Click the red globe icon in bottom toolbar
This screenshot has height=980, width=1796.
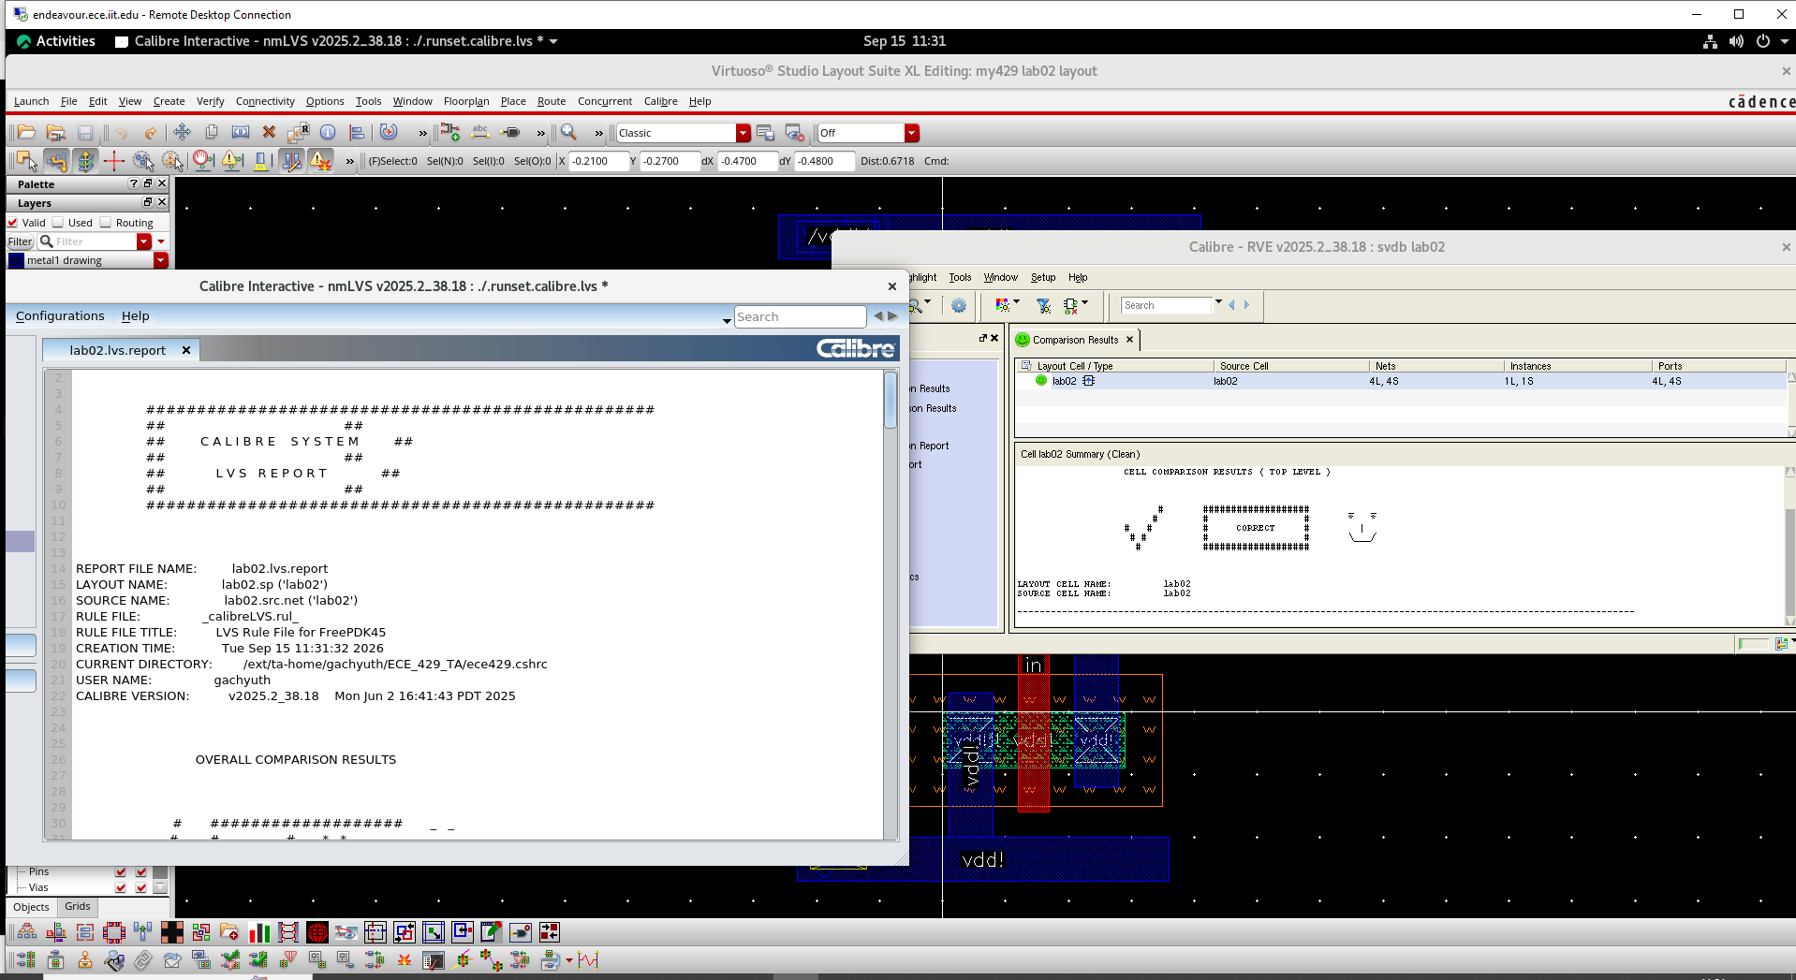coord(317,932)
